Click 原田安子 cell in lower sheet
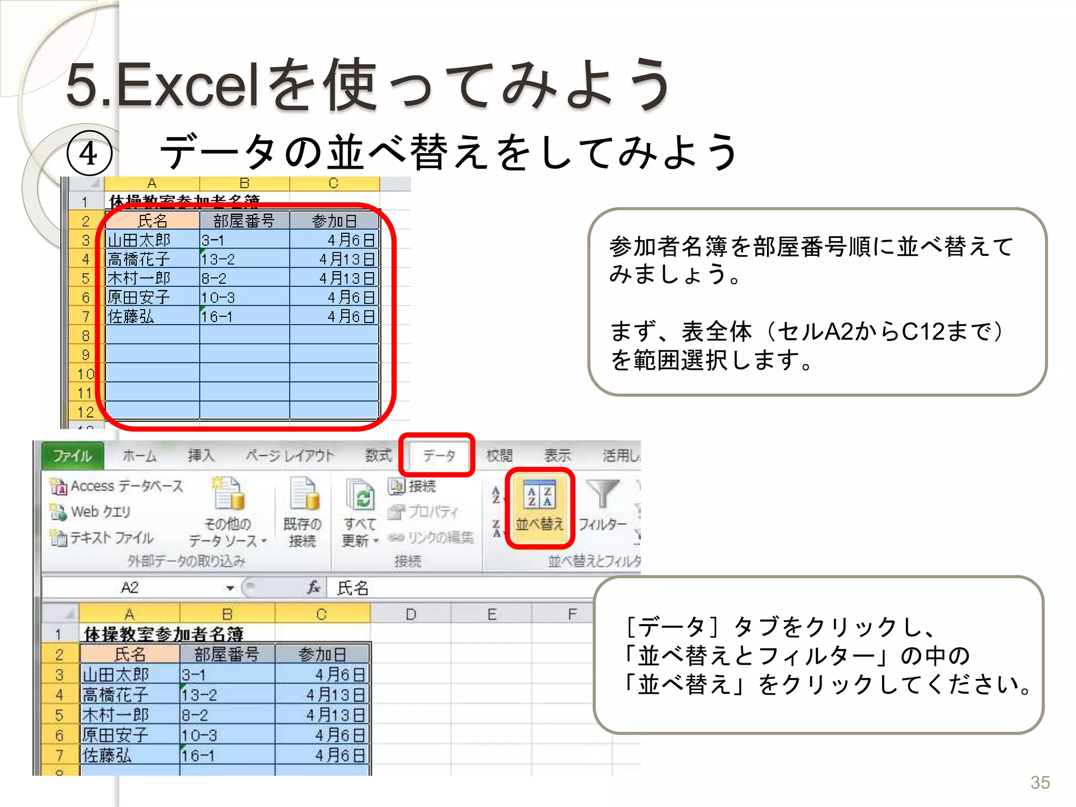 pos(130,735)
